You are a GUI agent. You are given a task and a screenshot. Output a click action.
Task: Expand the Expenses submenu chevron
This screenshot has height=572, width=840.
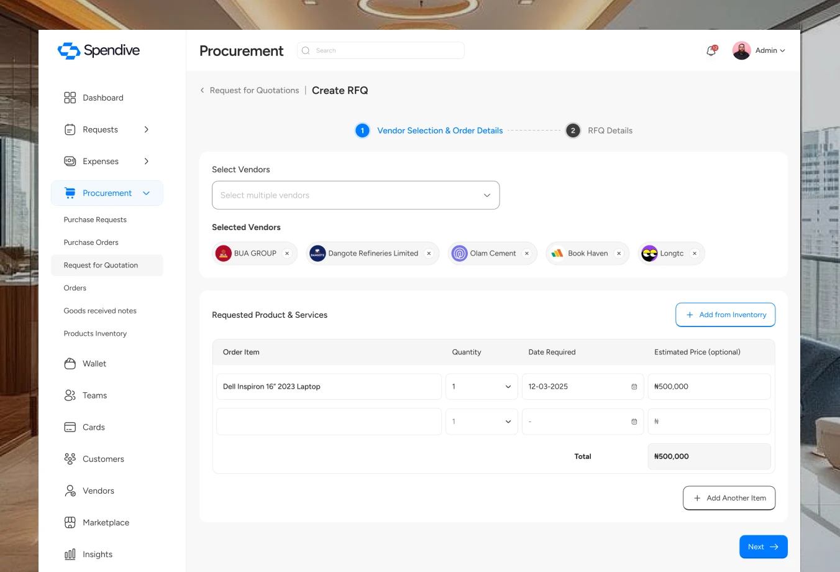pos(147,161)
